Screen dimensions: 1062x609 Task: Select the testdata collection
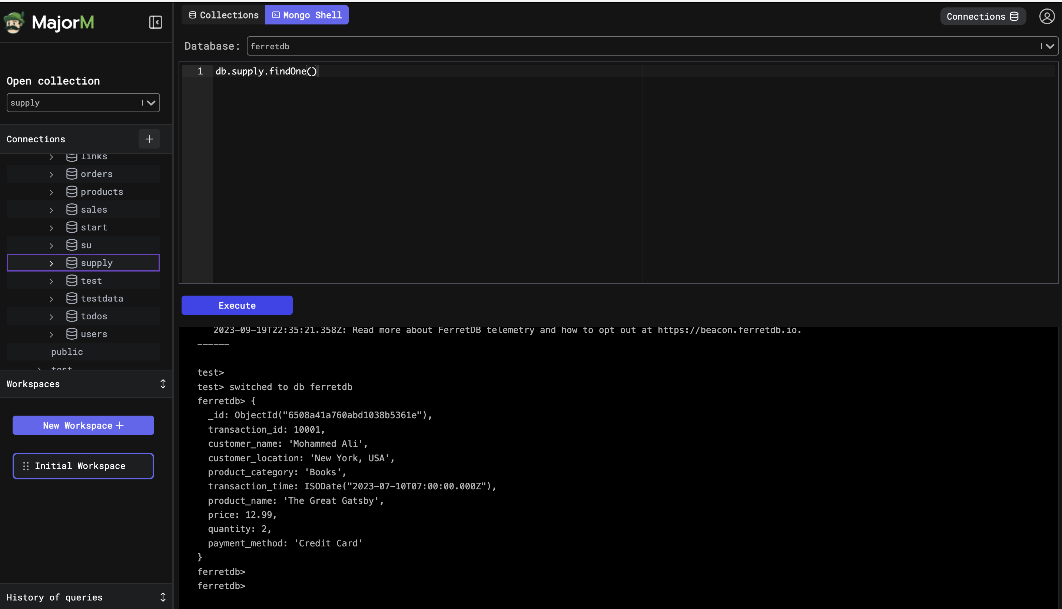click(x=103, y=298)
